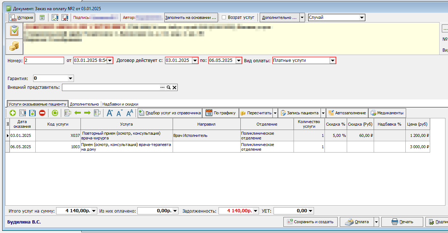Click the Запись пациента button

pos(299,113)
